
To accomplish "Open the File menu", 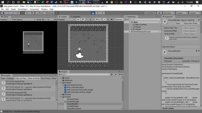I will (2, 9).
